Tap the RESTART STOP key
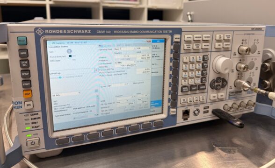 227,36
